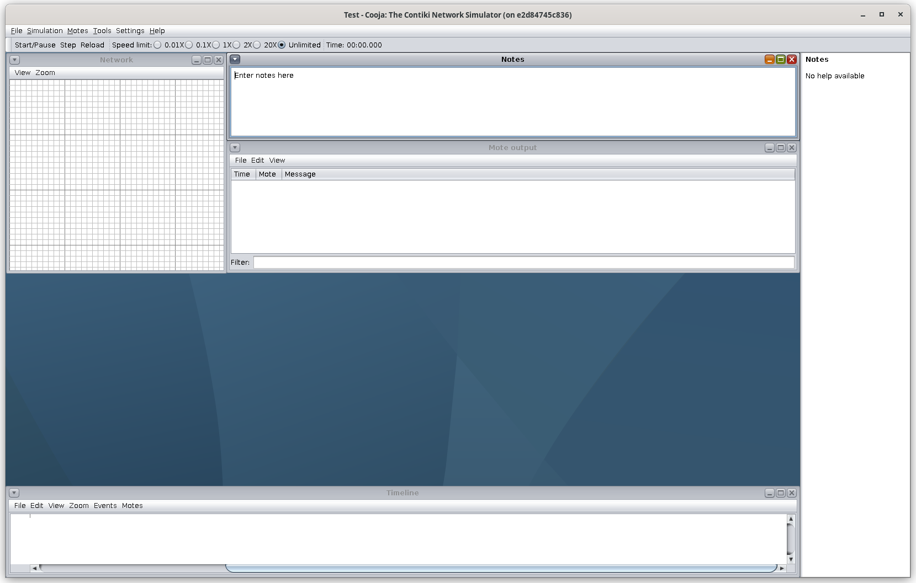Viewport: 916px width, 583px height.
Task: Click the Start/Pause simulation button
Action: (35, 45)
